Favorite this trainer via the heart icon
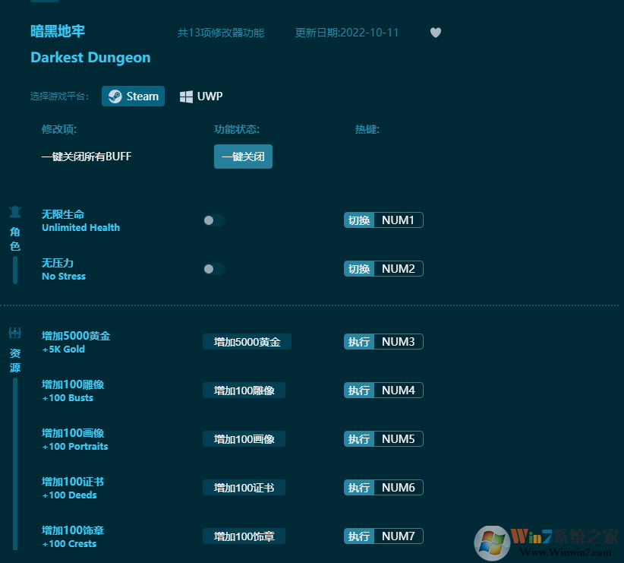Image resolution: width=624 pixels, height=563 pixels. click(x=435, y=33)
